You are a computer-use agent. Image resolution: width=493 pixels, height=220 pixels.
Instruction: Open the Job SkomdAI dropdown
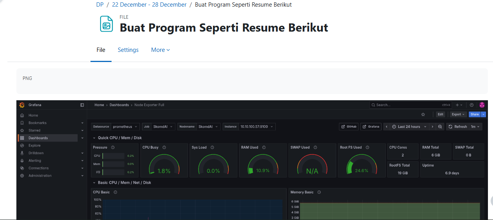click(x=163, y=127)
